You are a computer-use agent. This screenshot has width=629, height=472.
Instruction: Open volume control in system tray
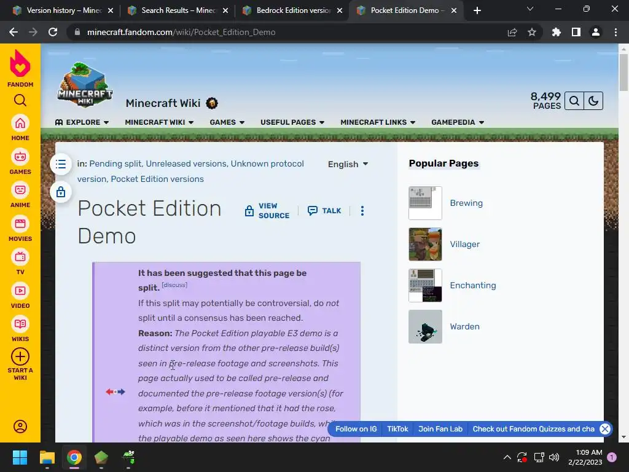click(x=554, y=457)
